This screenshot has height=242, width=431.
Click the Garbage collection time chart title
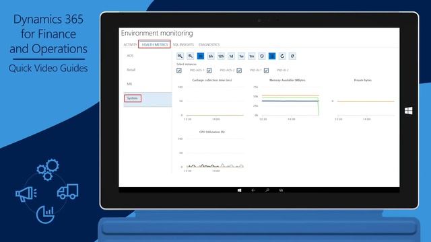[x=212, y=80]
